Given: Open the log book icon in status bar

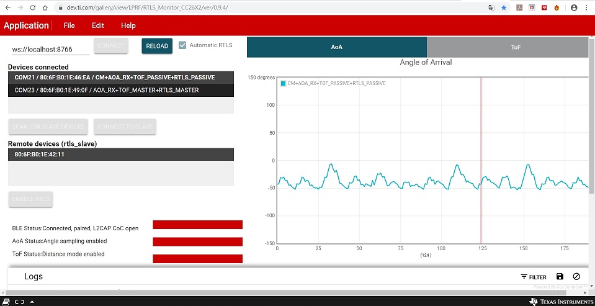Looking at the screenshot, I should 7,302.
